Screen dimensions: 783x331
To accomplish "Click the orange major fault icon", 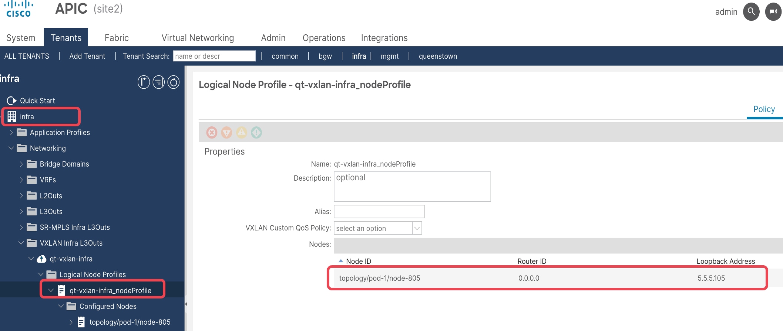I will tap(226, 132).
